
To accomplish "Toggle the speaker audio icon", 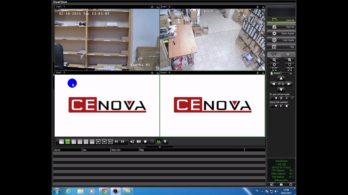I will (132, 142).
